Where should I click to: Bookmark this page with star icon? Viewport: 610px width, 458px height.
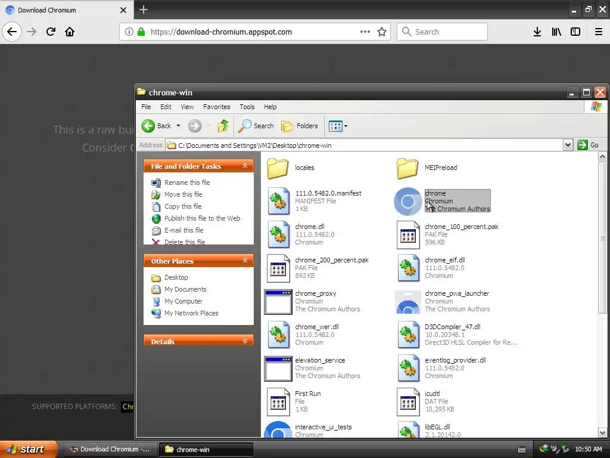point(382,32)
